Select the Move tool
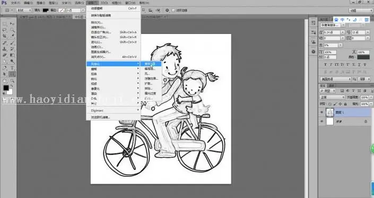374x198 pixels. click(12, 23)
